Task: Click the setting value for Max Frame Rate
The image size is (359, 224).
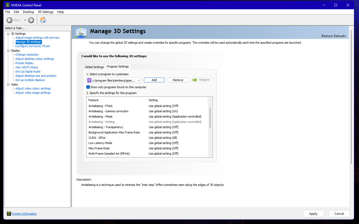Action: pyautogui.click(x=163, y=148)
